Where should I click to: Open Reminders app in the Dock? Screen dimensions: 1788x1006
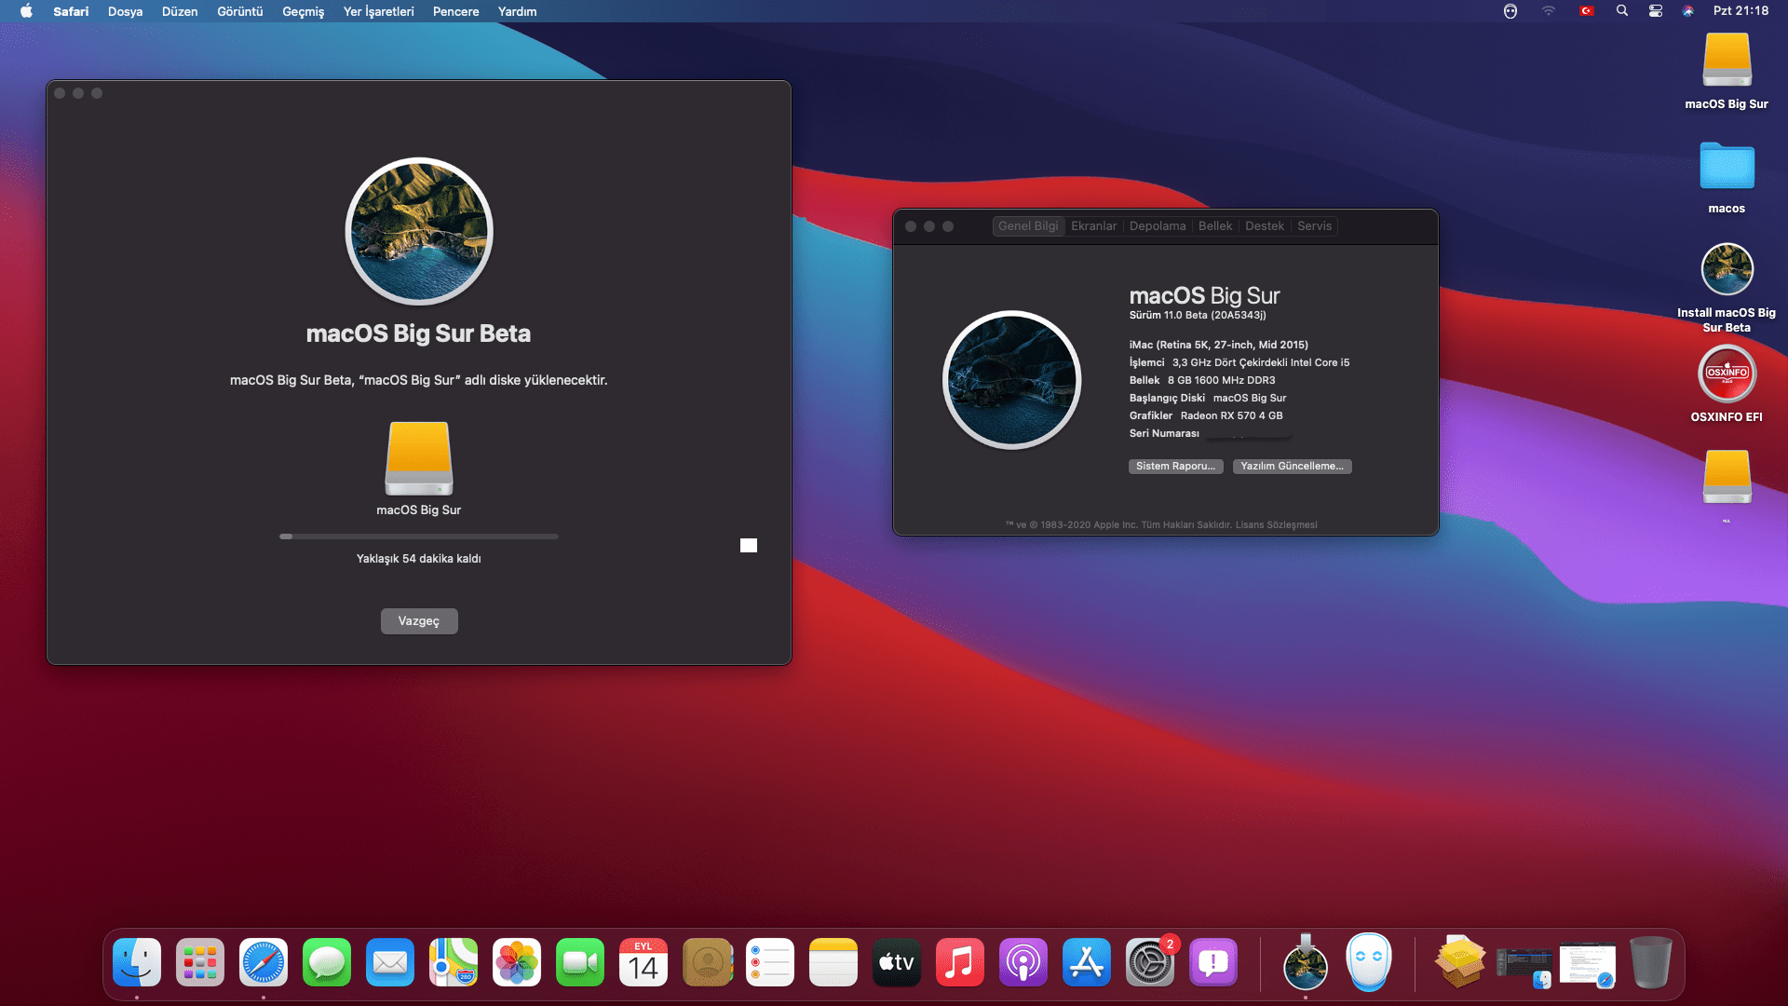pyautogui.click(x=770, y=962)
